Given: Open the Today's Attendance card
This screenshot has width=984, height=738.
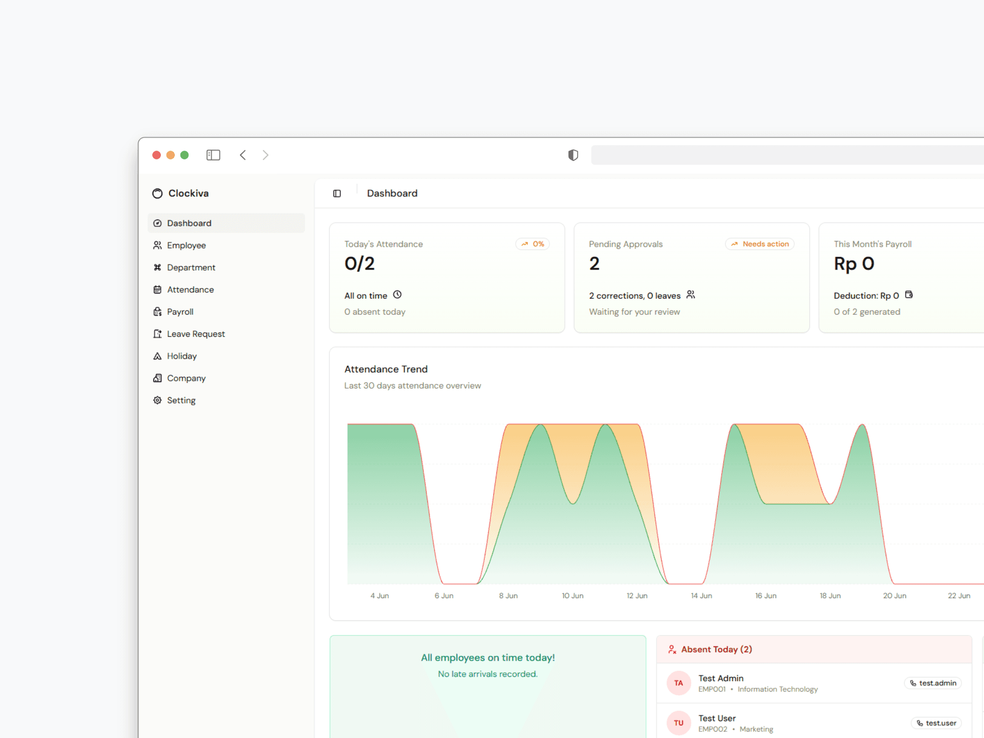Looking at the screenshot, I should 447,278.
